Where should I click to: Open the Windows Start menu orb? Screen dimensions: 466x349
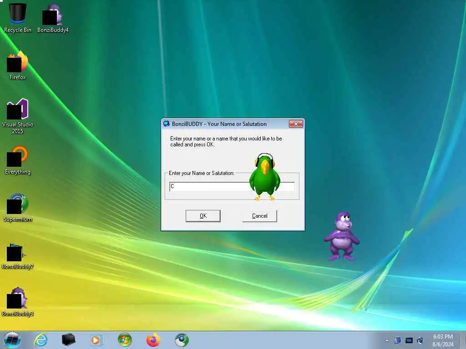12,340
